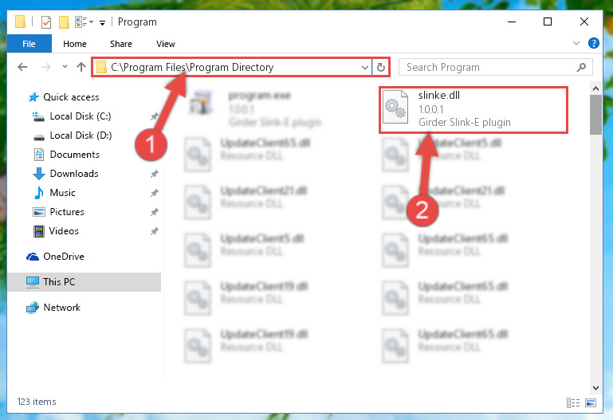The width and height of the screenshot is (613, 420).
Task: Expand the ribbon with the chevron
Action: click(576, 43)
